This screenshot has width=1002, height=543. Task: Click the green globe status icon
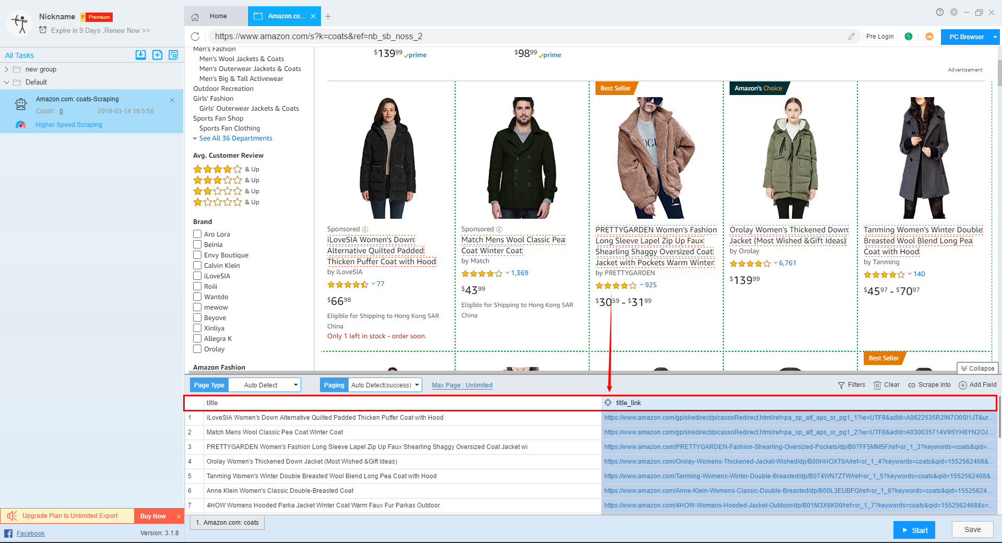[909, 37]
